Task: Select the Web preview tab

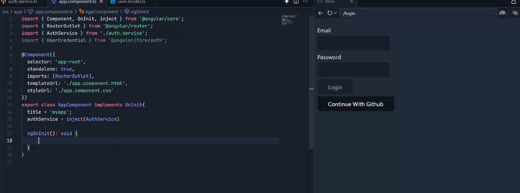Action: tap(329, 2)
